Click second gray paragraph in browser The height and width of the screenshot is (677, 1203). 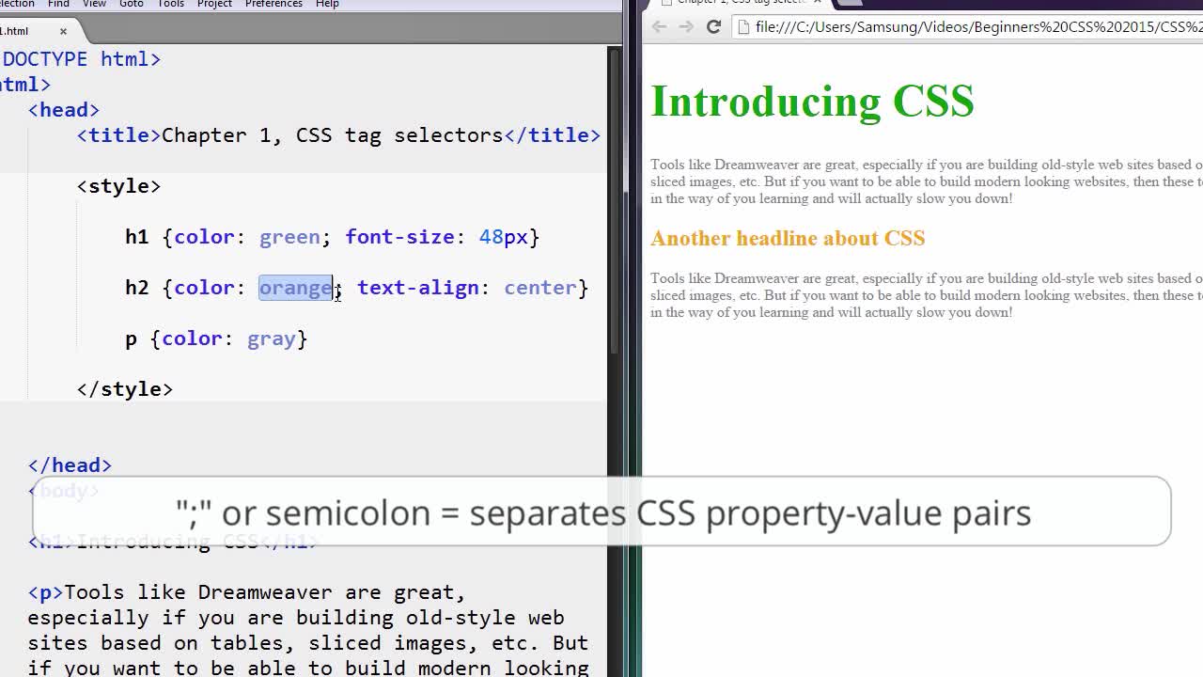coord(927,295)
